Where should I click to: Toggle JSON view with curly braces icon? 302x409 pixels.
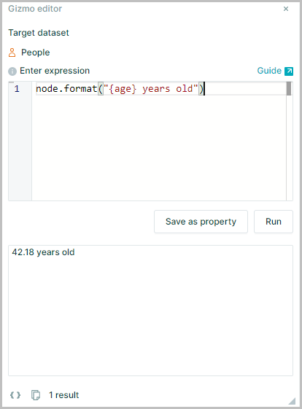15,395
